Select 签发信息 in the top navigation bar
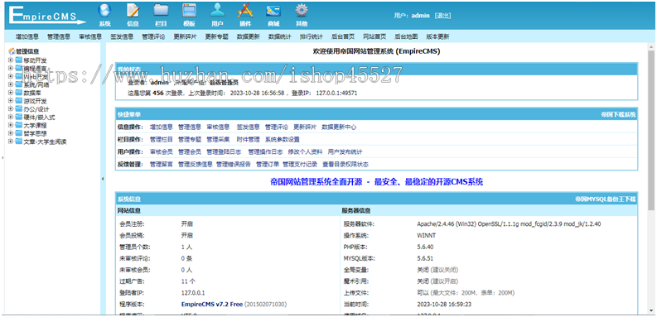This screenshot has height=317, width=657. [122, 36]
